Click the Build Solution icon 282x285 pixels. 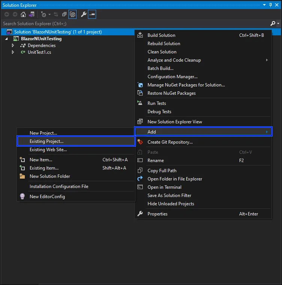pyautogui.click(x=140, y=35)
